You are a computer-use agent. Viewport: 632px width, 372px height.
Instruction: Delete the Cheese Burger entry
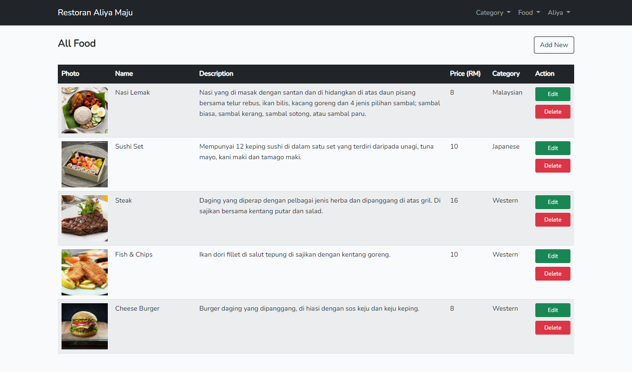[553, 328]
